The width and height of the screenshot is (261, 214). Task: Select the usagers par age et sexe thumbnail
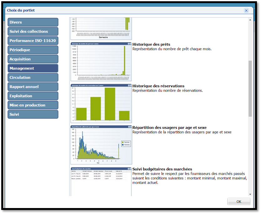[101, 145]
